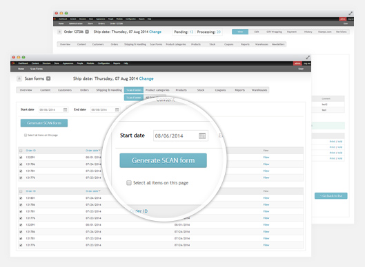
Task: Click the square icon right of Scan forms title
Action: (48, 78)
